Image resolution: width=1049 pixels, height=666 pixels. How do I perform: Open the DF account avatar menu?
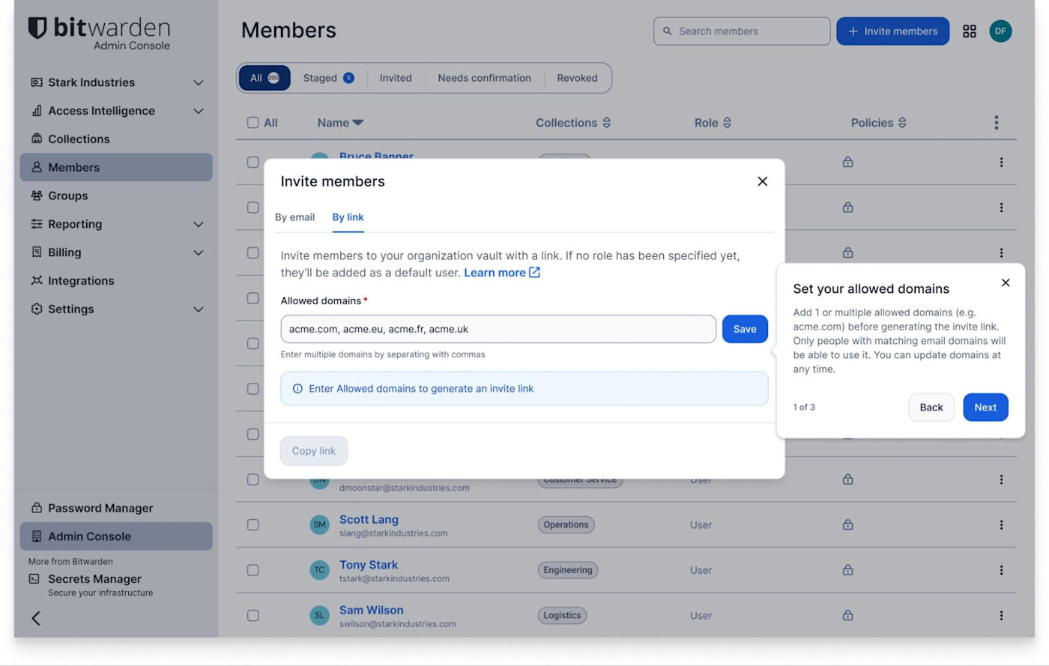(x=1000, y=31)
